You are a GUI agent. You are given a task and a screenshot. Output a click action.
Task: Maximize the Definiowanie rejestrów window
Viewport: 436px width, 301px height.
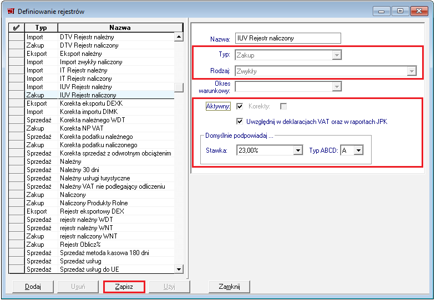tap(400, 11)
